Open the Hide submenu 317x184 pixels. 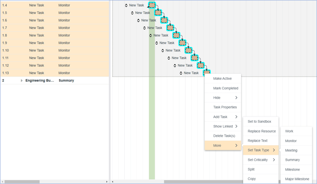223,98
